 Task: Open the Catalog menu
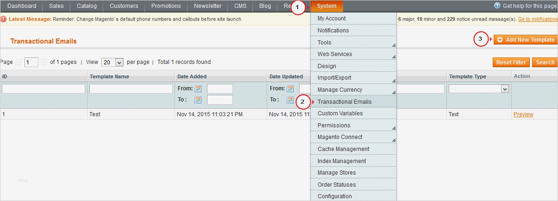click(x=87, y=6)
